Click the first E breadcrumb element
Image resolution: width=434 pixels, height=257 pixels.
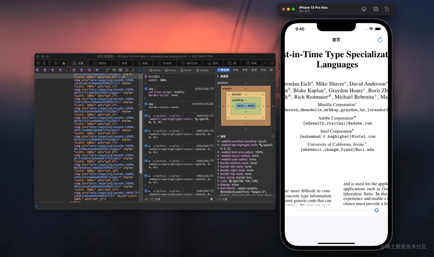(37, 70)
